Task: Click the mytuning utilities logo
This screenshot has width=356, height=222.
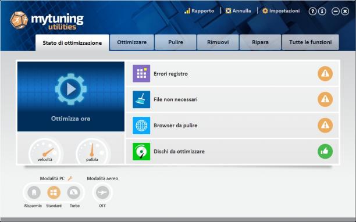Action: 47,21
